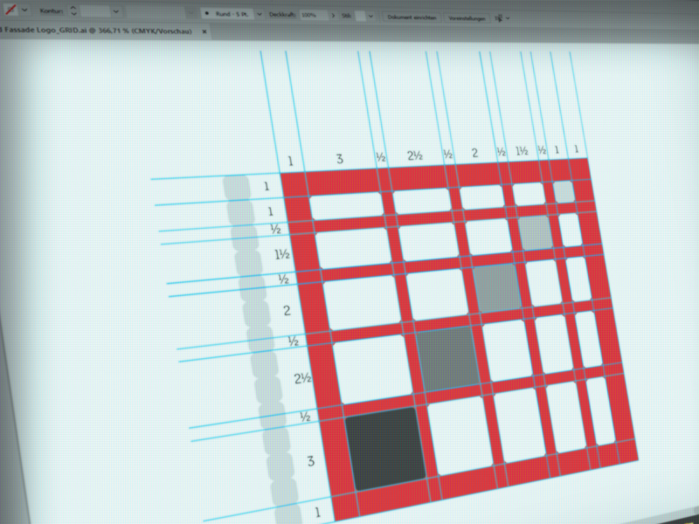
Task: Click the Kontur stroke weight input field
Action: pyautogui.click(x=96, y=12)
